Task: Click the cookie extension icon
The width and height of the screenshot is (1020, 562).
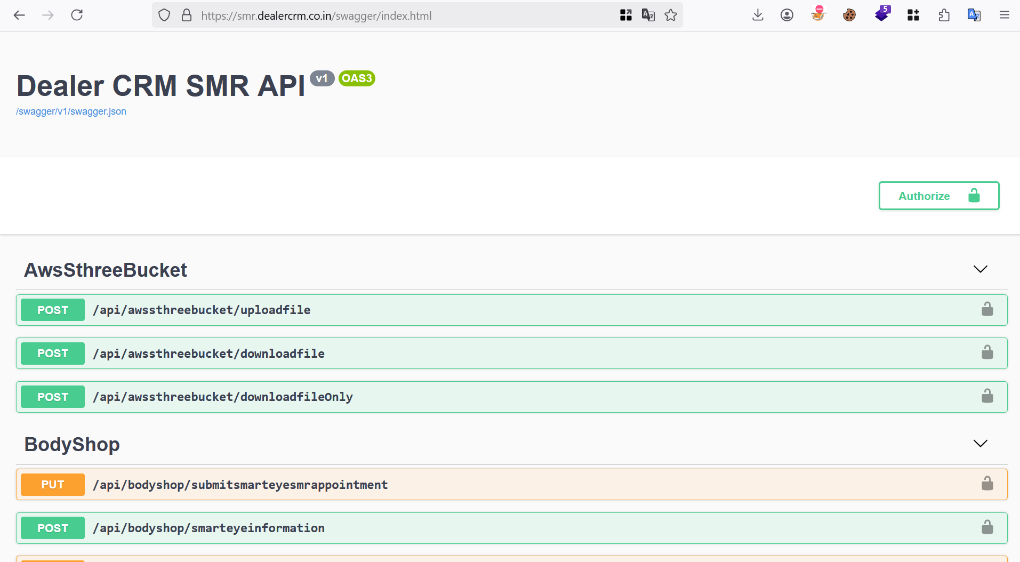Action: pos(849,15)
